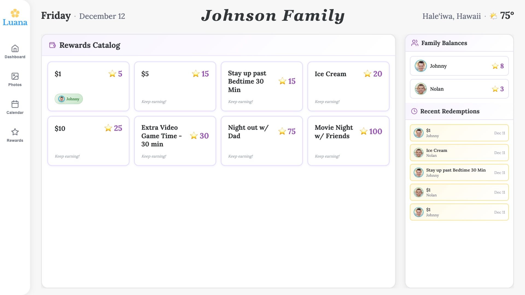Click Johnny's avatar in Family Balances
Viewport: 525px width, 295px height.
pyautogui.click(x=421, y=66)
